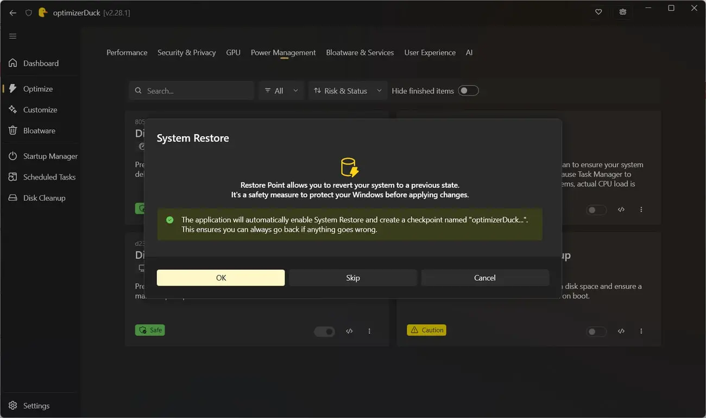Switch to the User Experience tab
The width and height of the screenshot is (706, 418).
(x=430, y=53)
